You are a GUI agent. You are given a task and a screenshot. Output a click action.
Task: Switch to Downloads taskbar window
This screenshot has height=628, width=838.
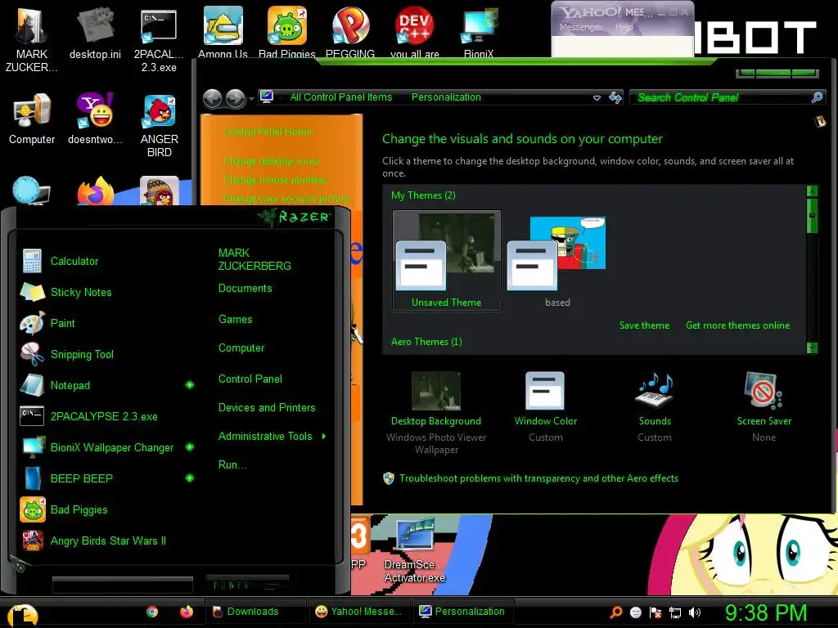[255, 612]
